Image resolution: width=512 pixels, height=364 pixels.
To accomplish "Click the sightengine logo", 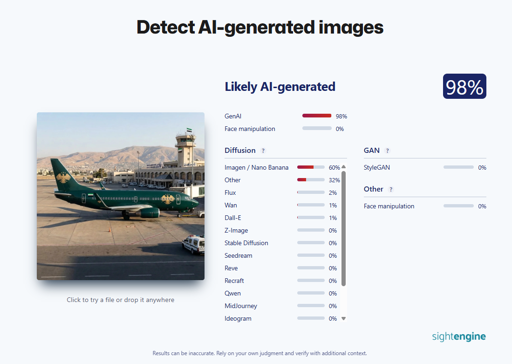I will pos(458,337).
